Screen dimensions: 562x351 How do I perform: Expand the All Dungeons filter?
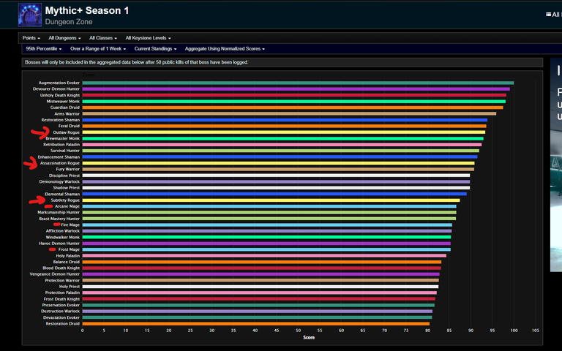[64, 38]
